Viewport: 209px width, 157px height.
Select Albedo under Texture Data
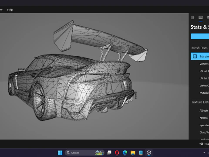(x=204, y=111)
